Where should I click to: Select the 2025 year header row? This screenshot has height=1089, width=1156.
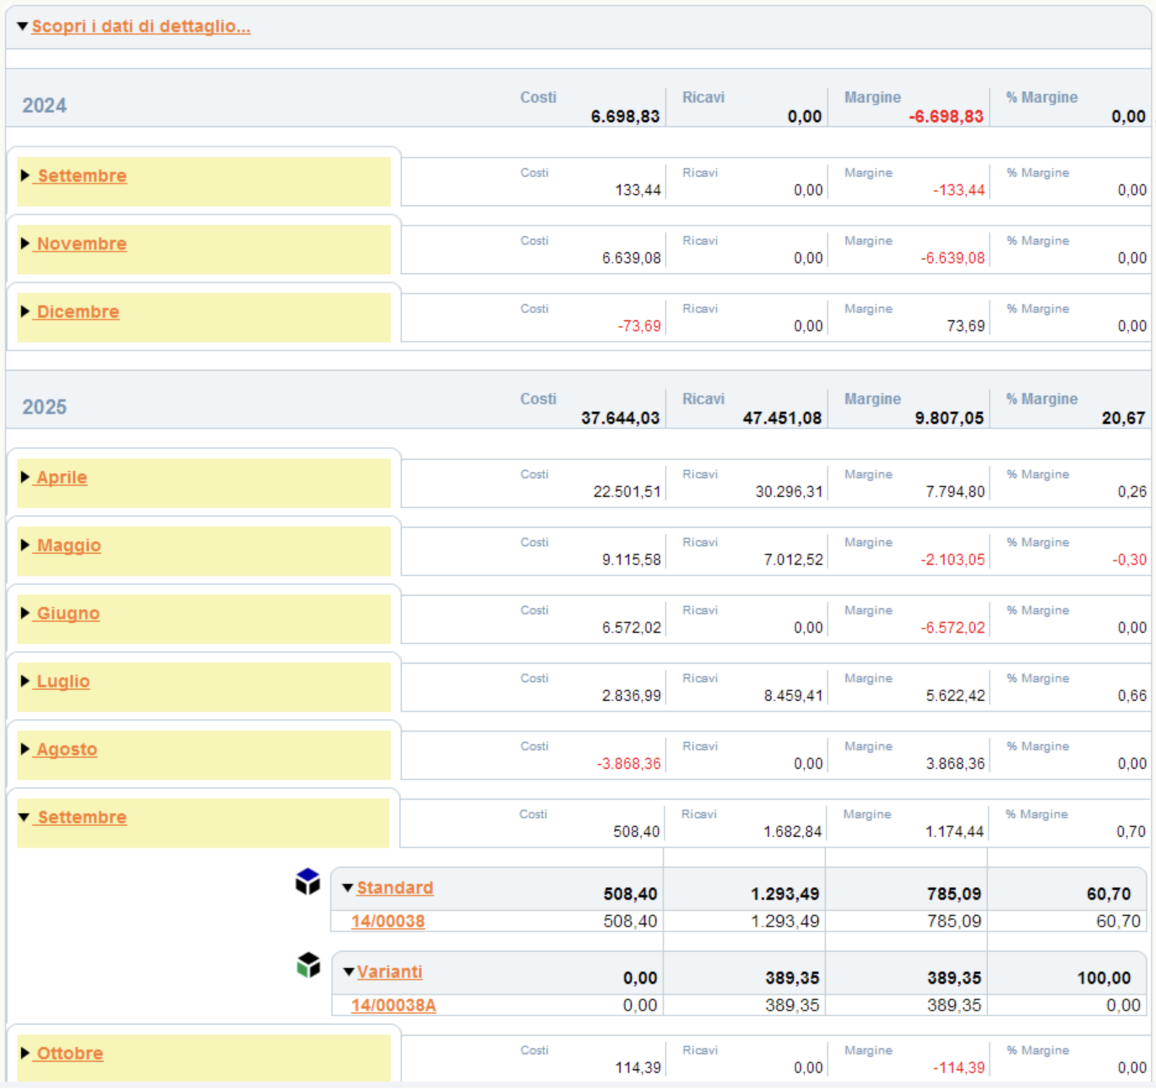(x=578, y=407)
